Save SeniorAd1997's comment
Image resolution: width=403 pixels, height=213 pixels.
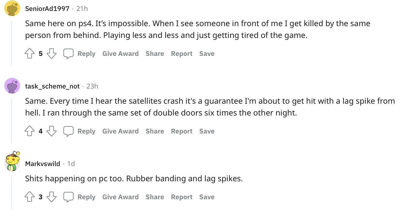point(207,54)
